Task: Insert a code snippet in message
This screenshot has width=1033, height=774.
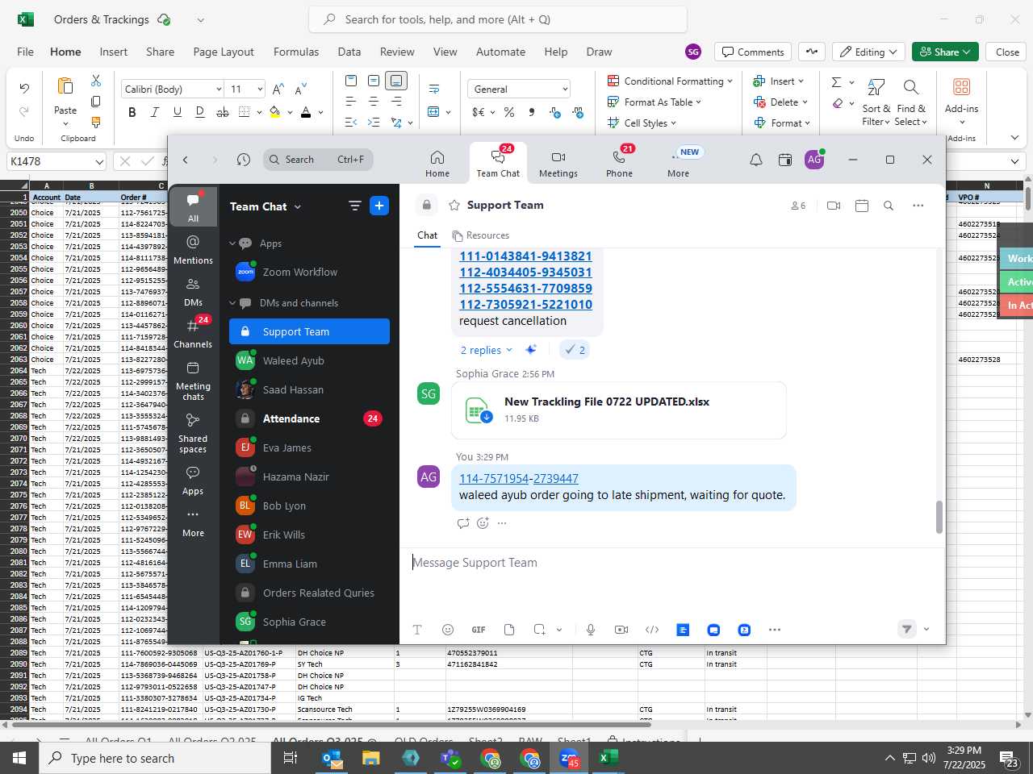Action: [x=652, y=630]
